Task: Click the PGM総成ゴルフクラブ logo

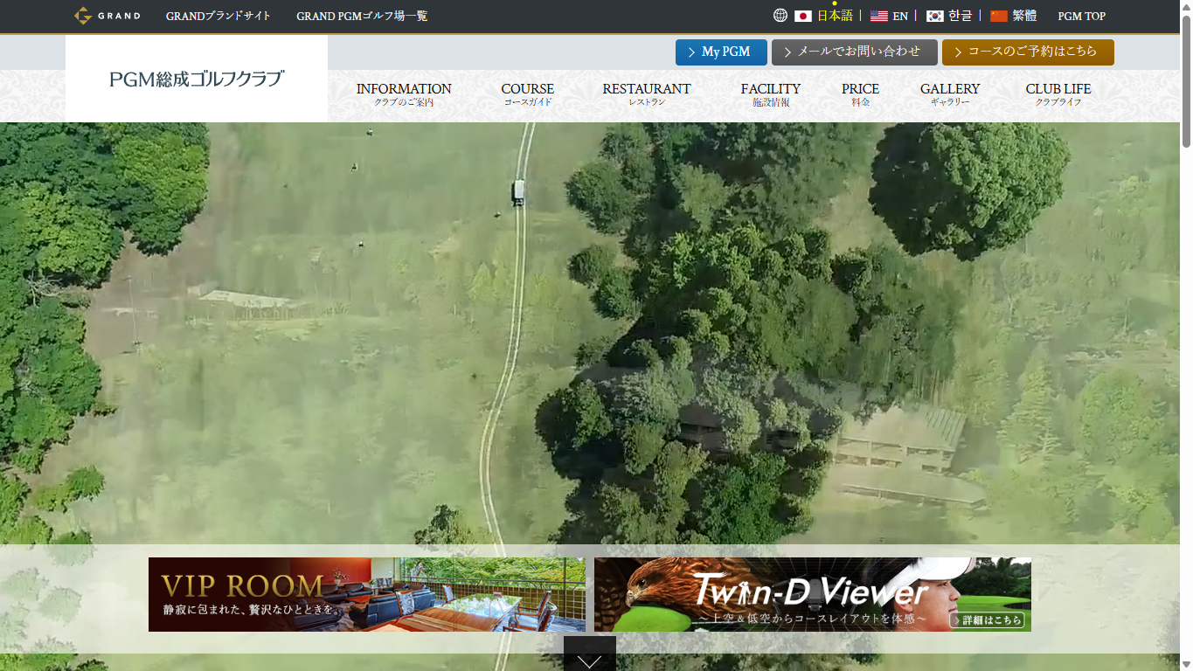Action: [x=197, y=79]
